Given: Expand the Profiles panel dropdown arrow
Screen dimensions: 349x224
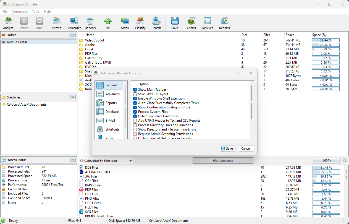Looking at the screenshot, I should point(73,35).
